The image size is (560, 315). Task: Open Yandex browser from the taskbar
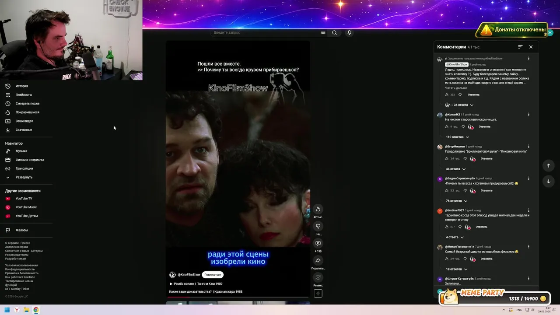[17, 310]
